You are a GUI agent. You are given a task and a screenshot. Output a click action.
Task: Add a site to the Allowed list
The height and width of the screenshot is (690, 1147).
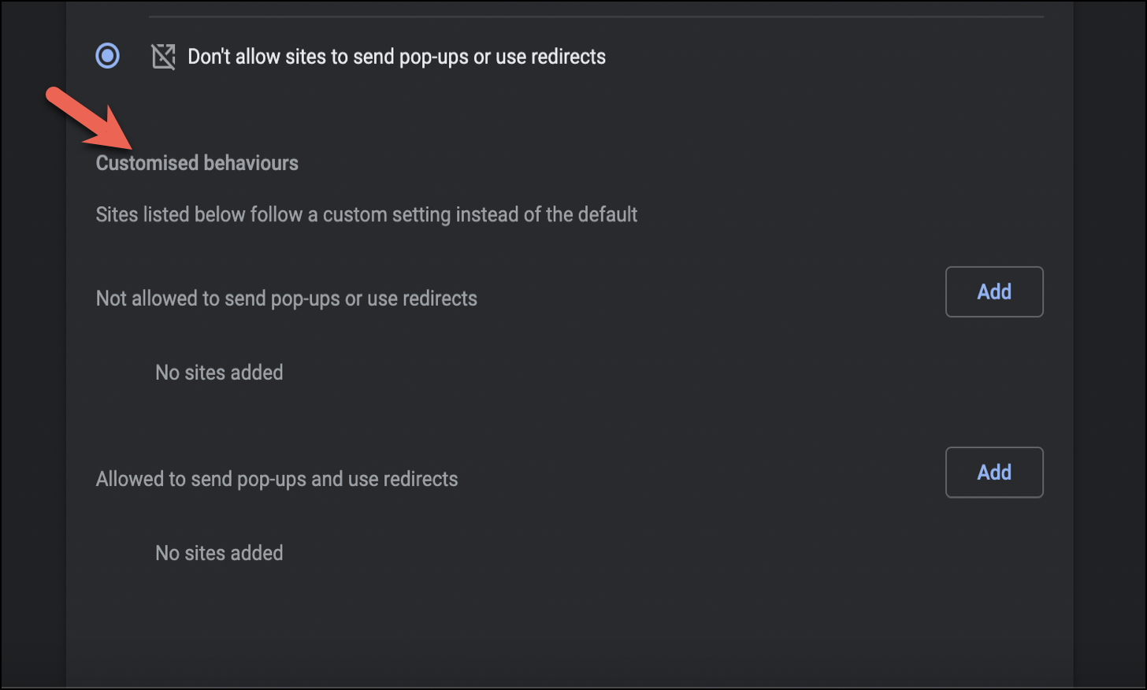point(993,472)
